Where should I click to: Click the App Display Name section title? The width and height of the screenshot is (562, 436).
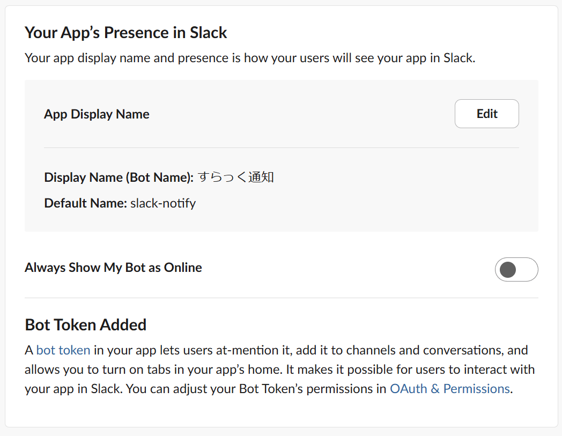coord(97,114)
